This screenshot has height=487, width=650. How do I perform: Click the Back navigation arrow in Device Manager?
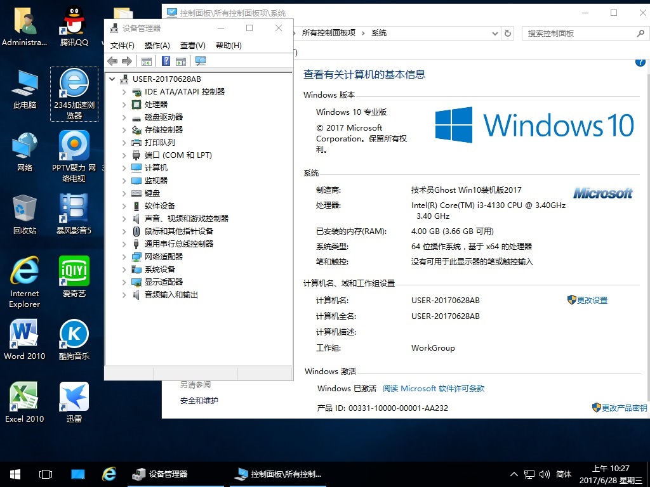point(112,61)
